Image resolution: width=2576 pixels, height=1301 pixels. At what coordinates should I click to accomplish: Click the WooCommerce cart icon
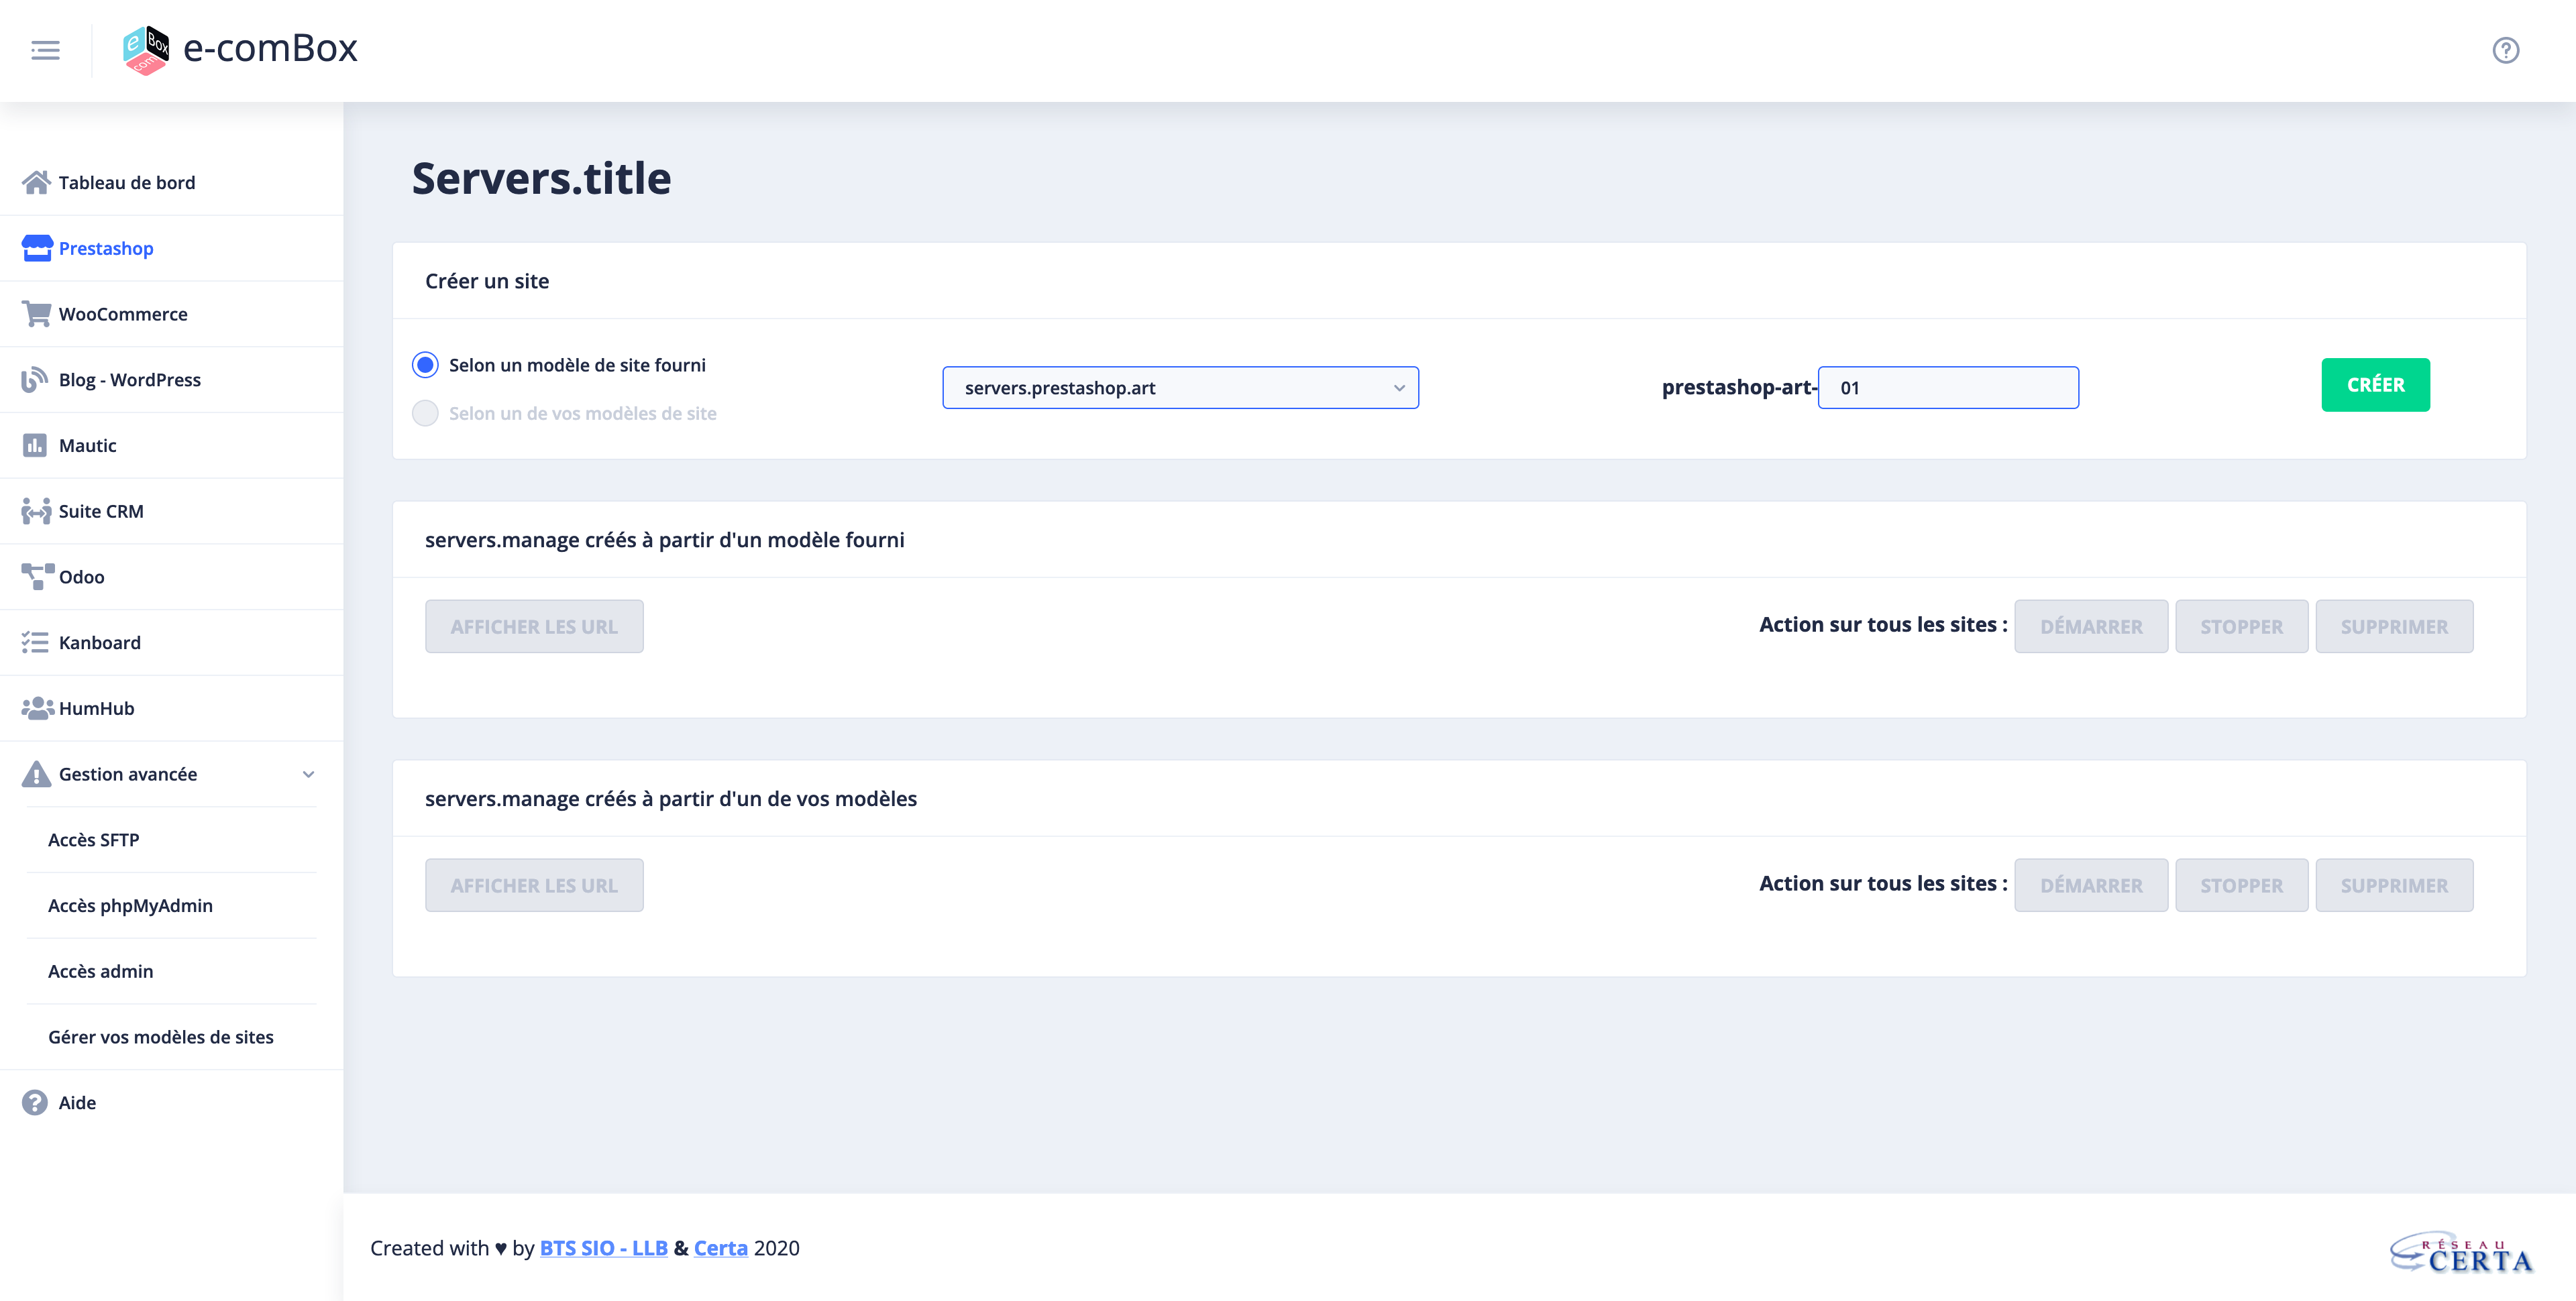36,314
